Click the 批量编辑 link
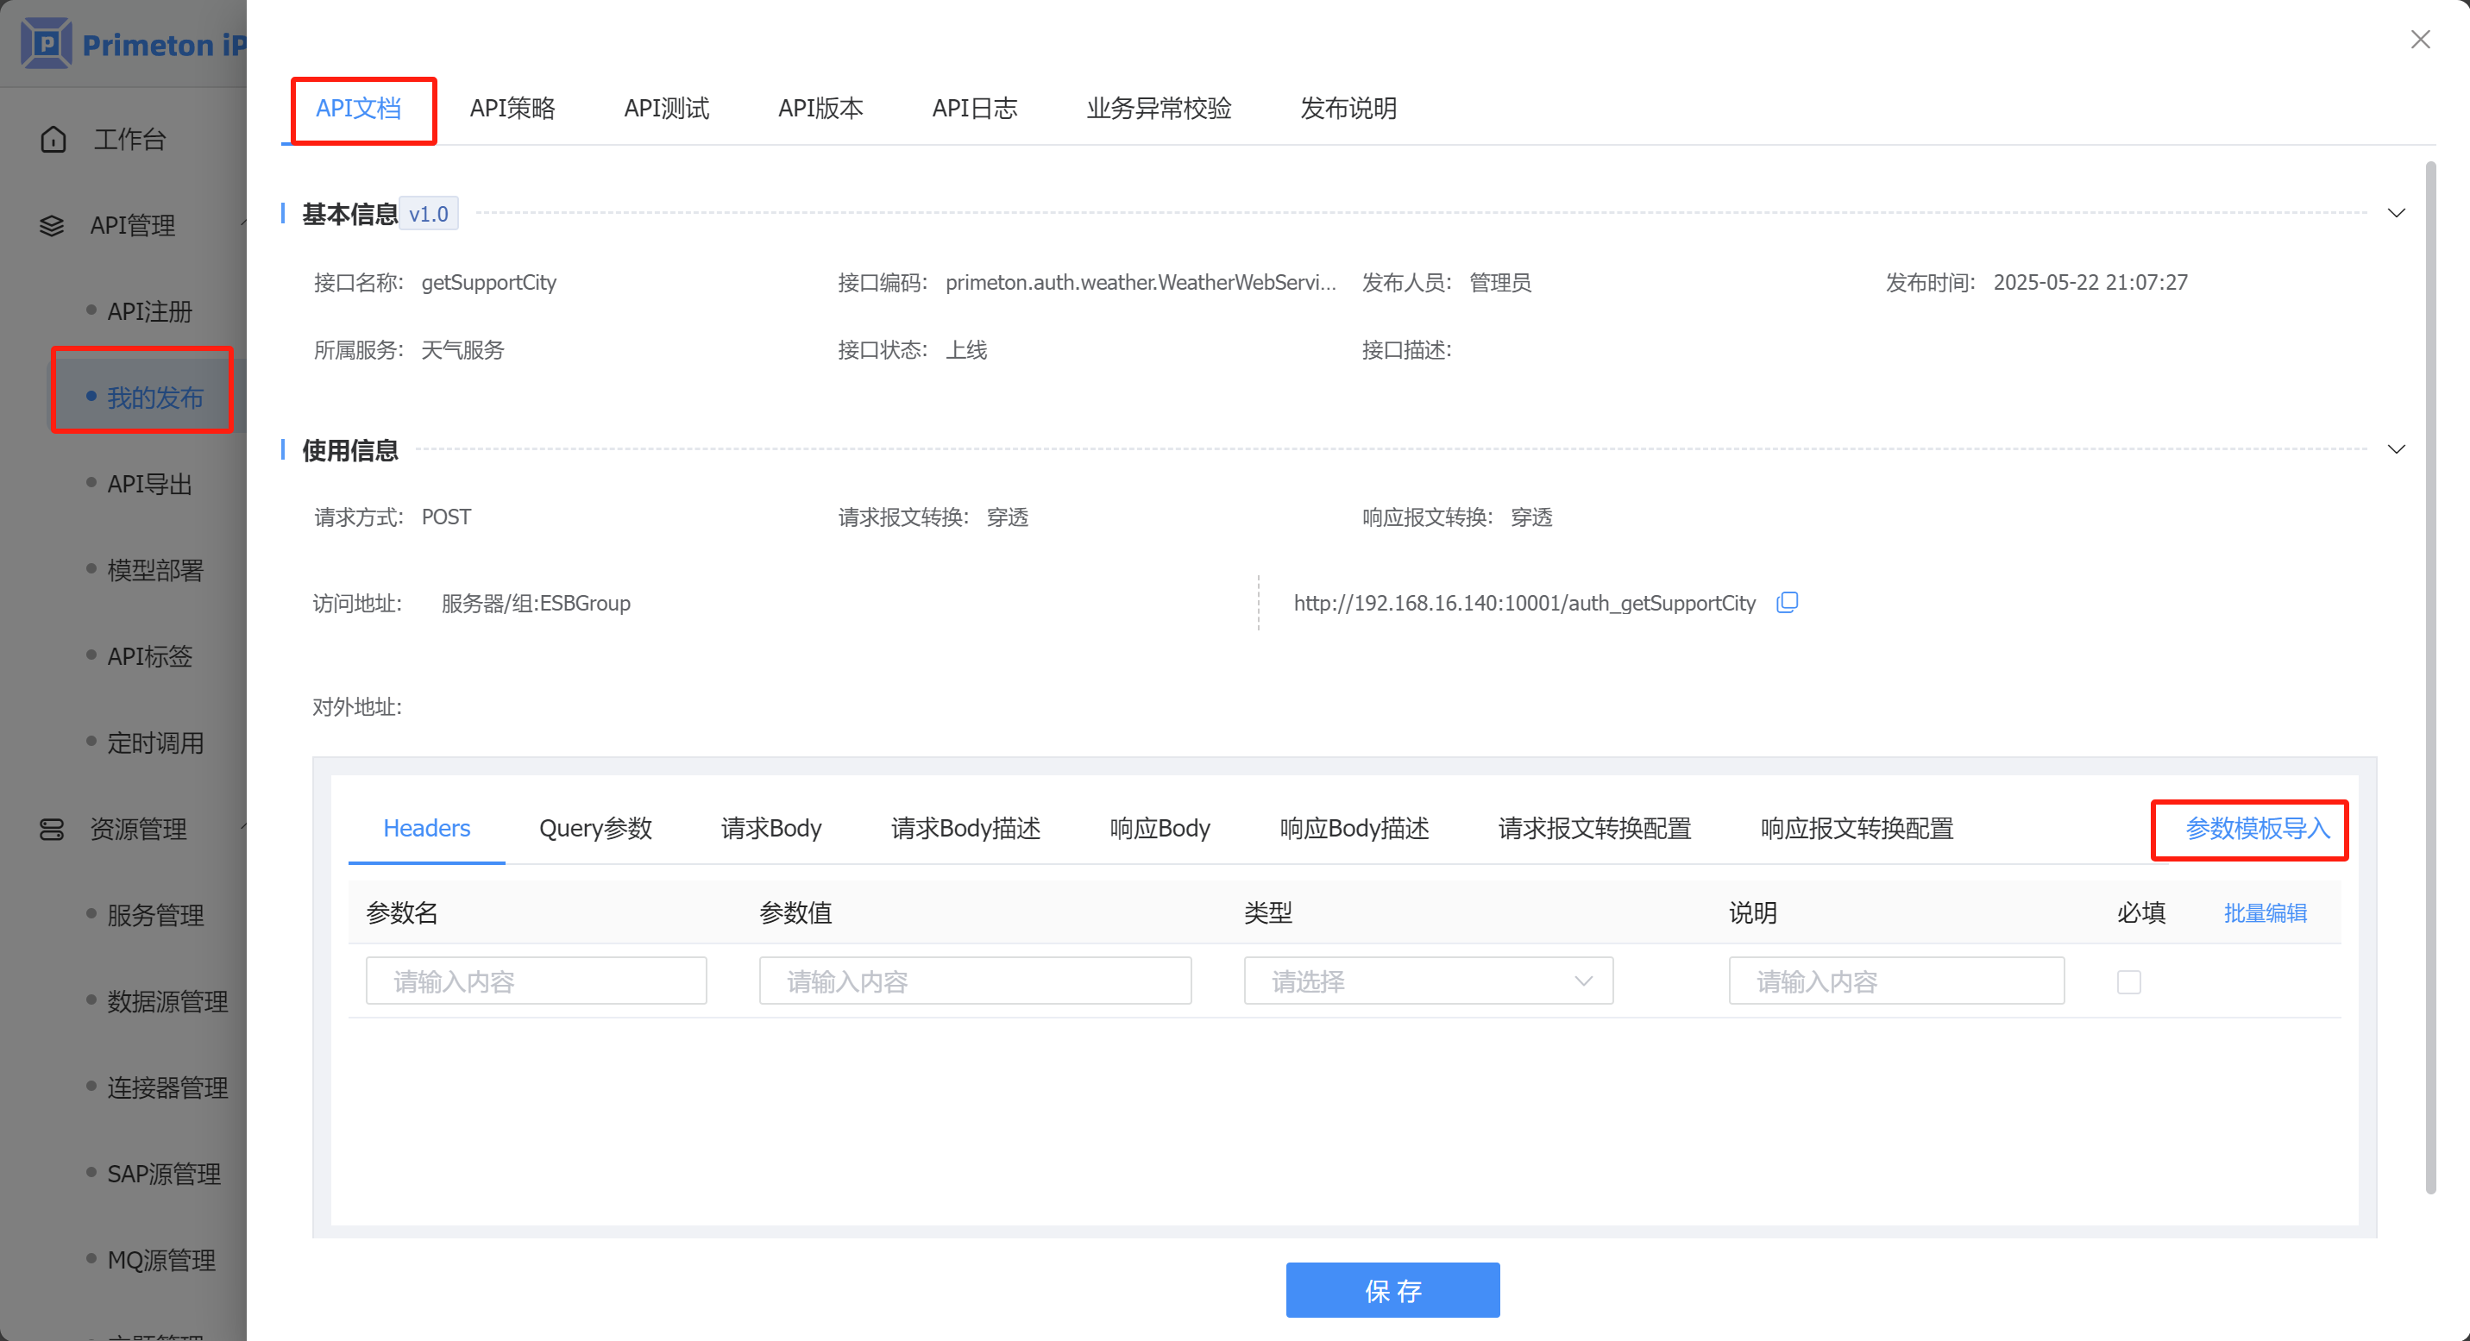 [x=2265, y=912]
